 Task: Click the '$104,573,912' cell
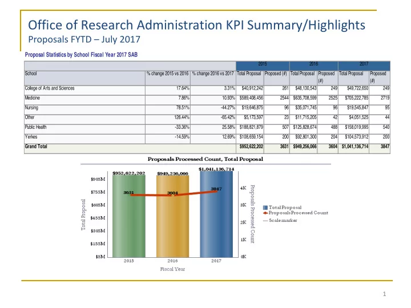click(353, 139)
